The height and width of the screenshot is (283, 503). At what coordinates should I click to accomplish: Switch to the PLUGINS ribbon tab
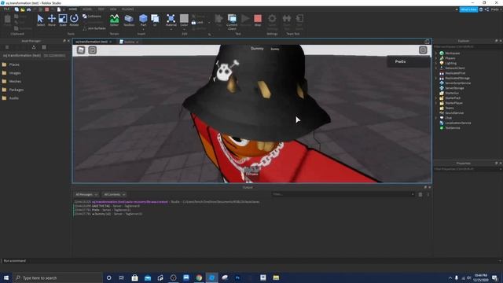click(127, 9)
